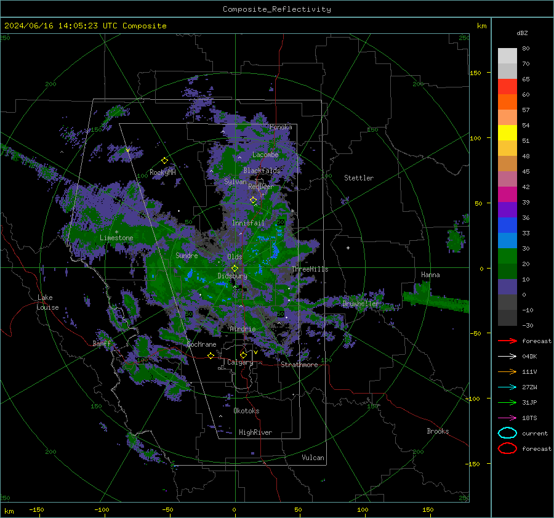Click the Stettler label
Image resolution: width=554 pixels, height=518 pixels.
(x=359, y=178)
